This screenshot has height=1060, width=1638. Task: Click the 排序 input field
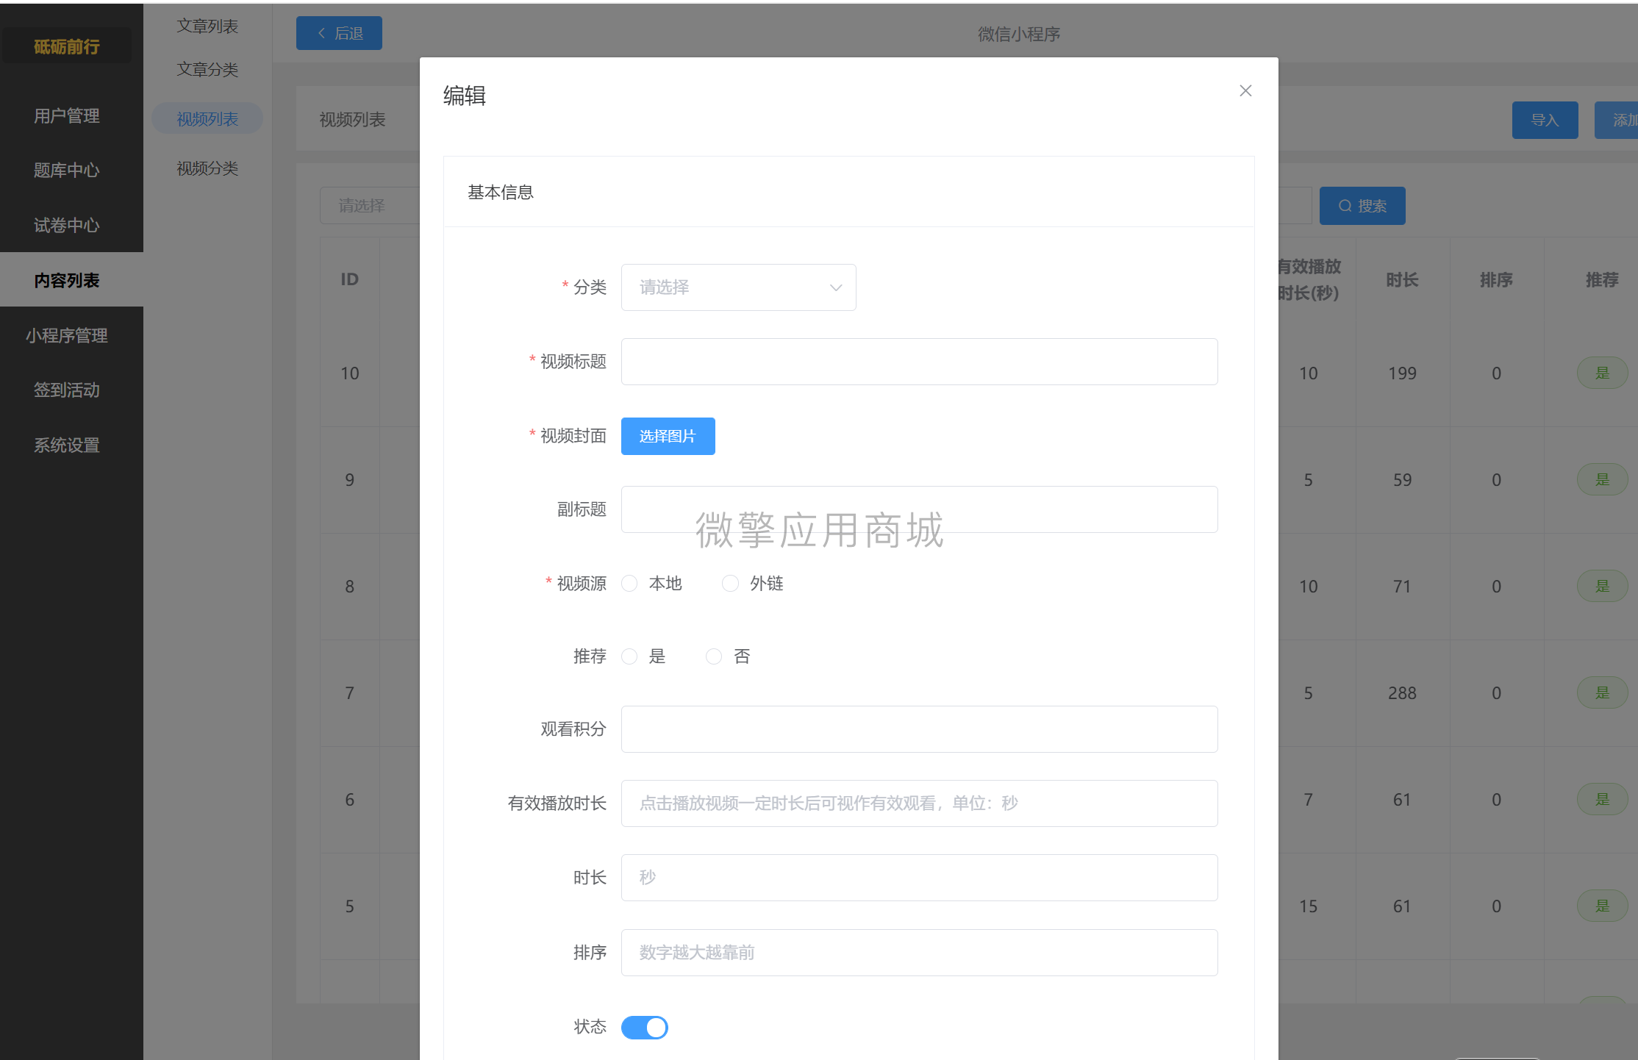919,953
